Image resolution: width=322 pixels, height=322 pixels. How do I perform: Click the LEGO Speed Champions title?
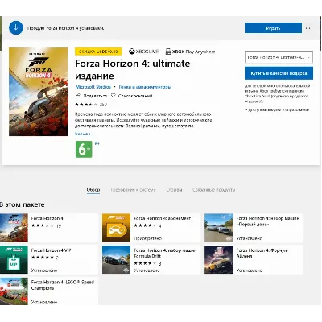coord(63,285)
